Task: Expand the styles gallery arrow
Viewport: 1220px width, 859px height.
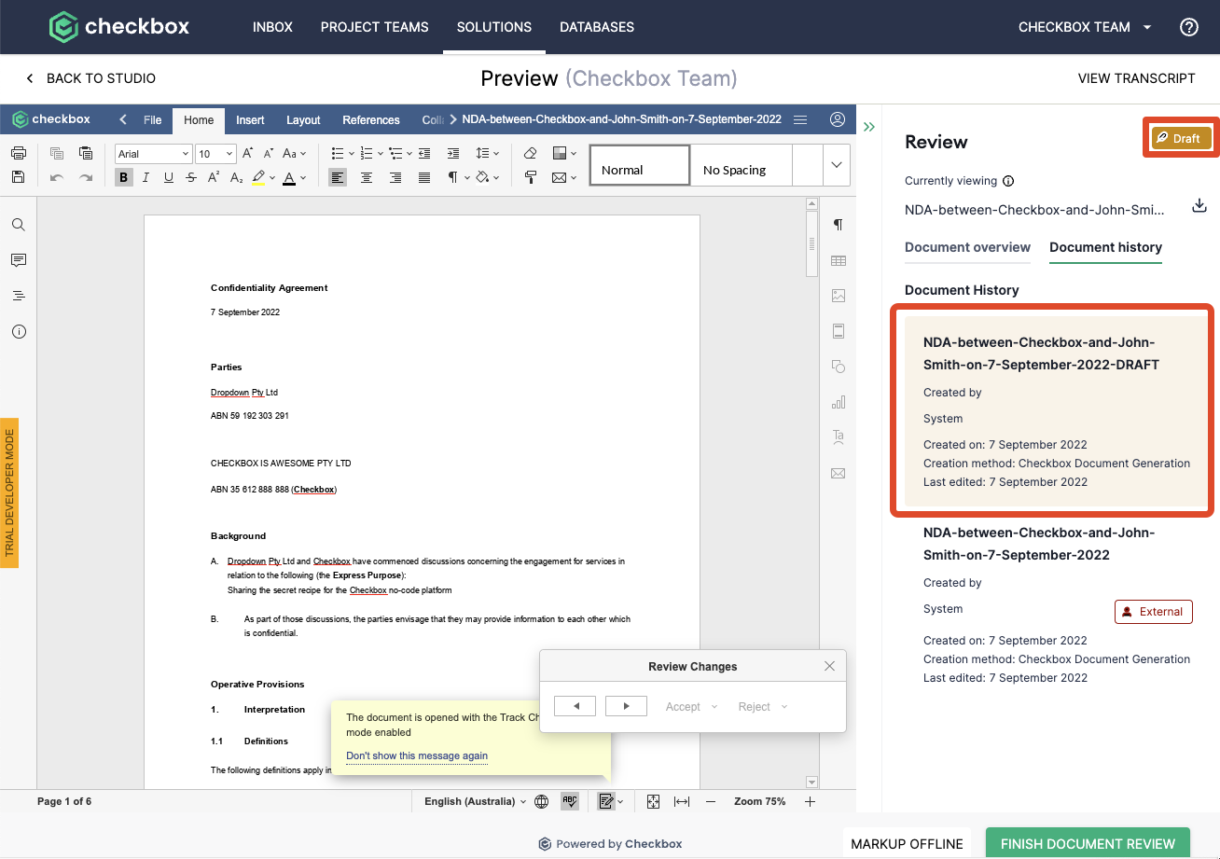Action: 836,165
